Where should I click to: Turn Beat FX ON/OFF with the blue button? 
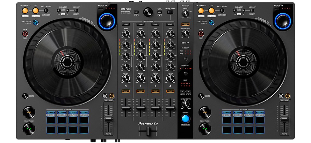(185, 119)
